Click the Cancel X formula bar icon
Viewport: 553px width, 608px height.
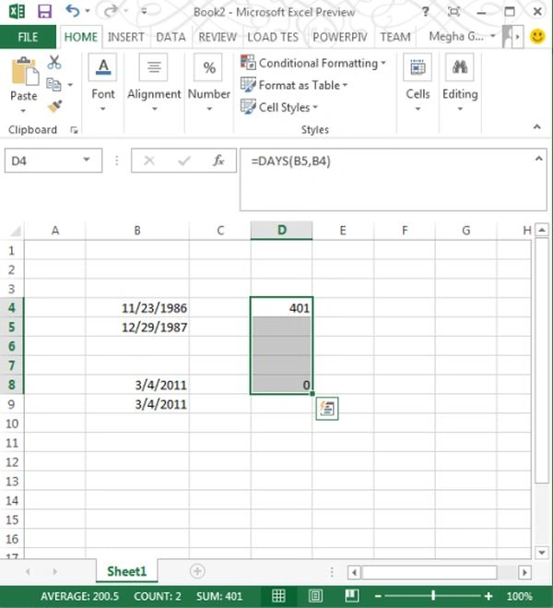[x=149, y=161]
